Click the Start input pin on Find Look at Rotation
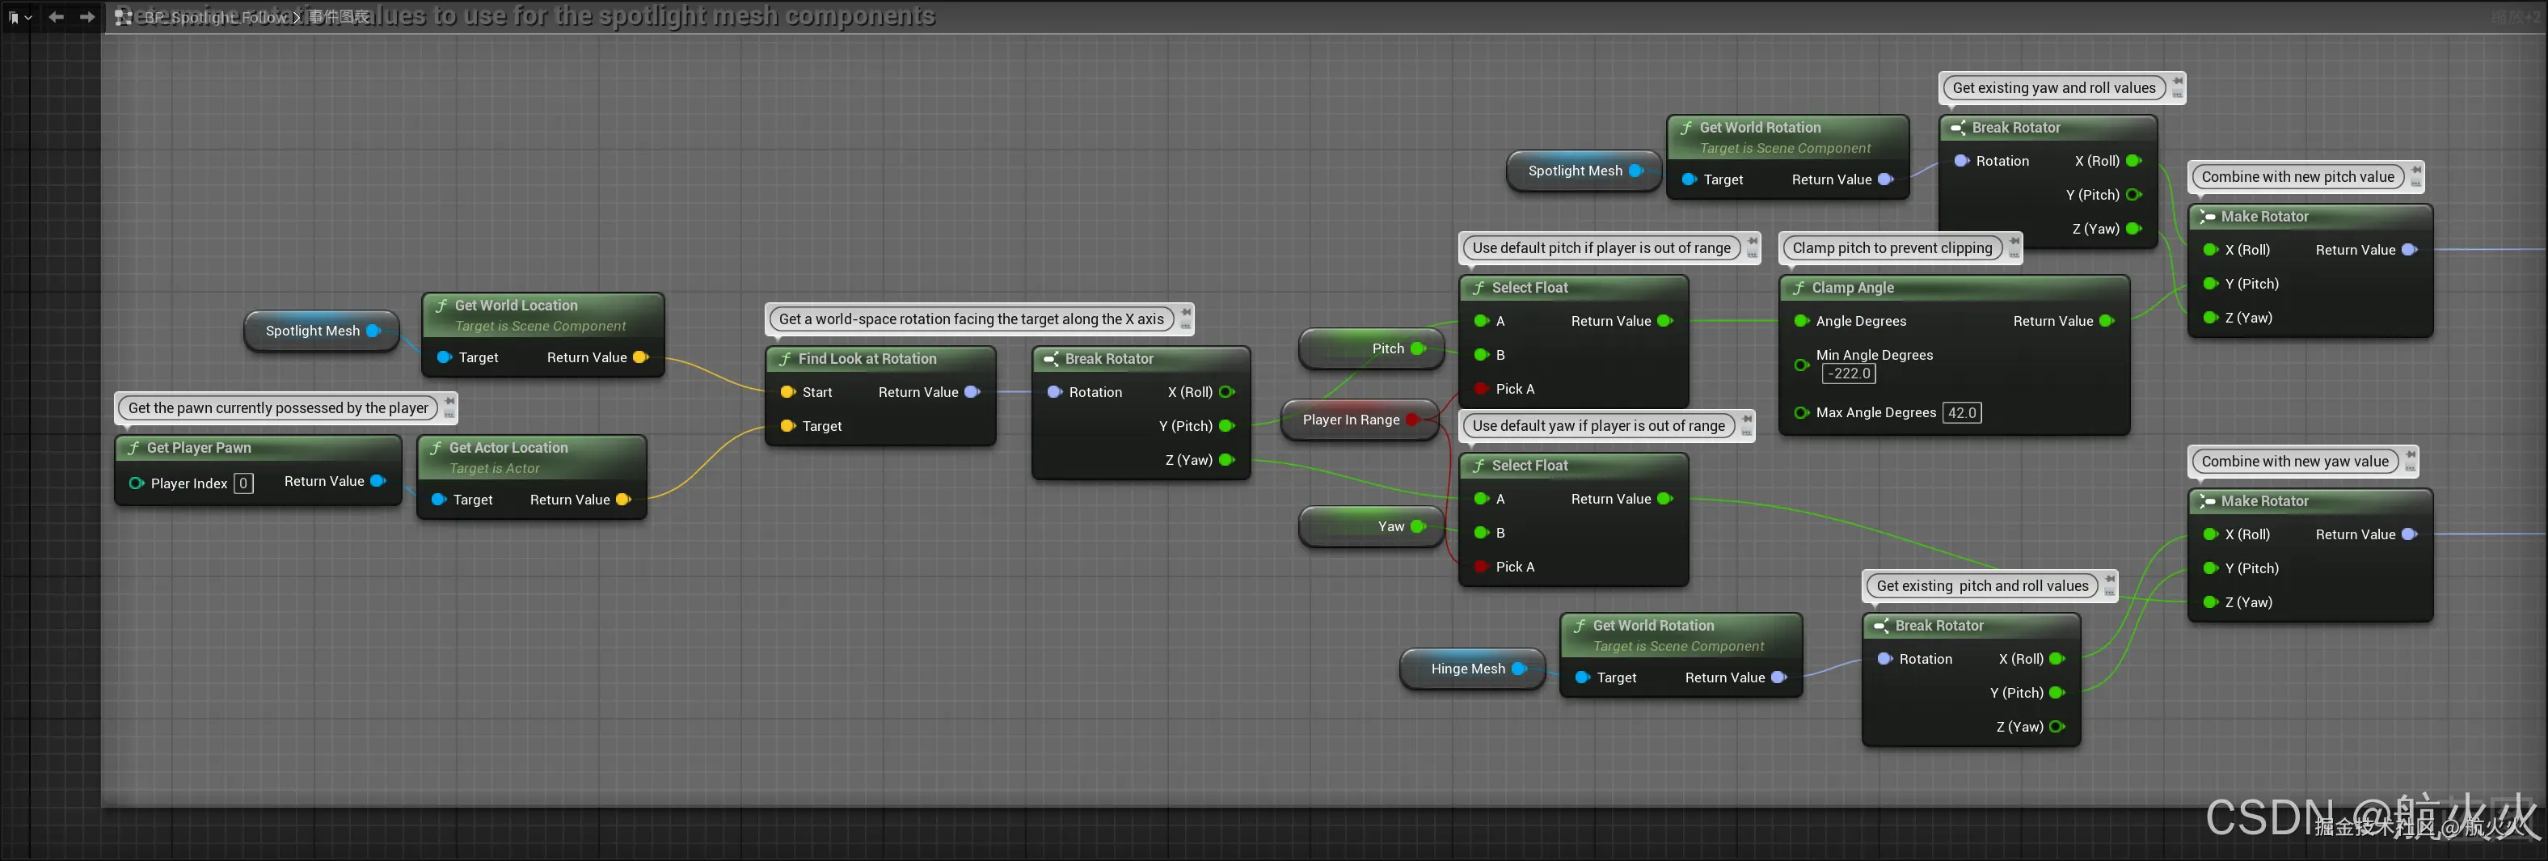Image resolution: width=2548 pixels, height=861 pixels. pos(787,393)
